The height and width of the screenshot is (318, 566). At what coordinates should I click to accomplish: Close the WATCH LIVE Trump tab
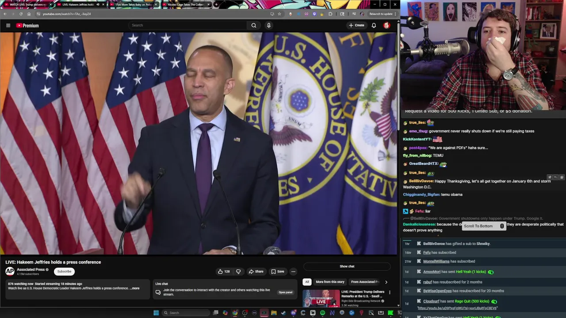point(50,4)
